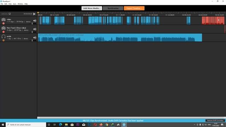Open Mail app from taskbar
Image resolution: width=226 pixels, height=127 pixels.
[84, 125]
